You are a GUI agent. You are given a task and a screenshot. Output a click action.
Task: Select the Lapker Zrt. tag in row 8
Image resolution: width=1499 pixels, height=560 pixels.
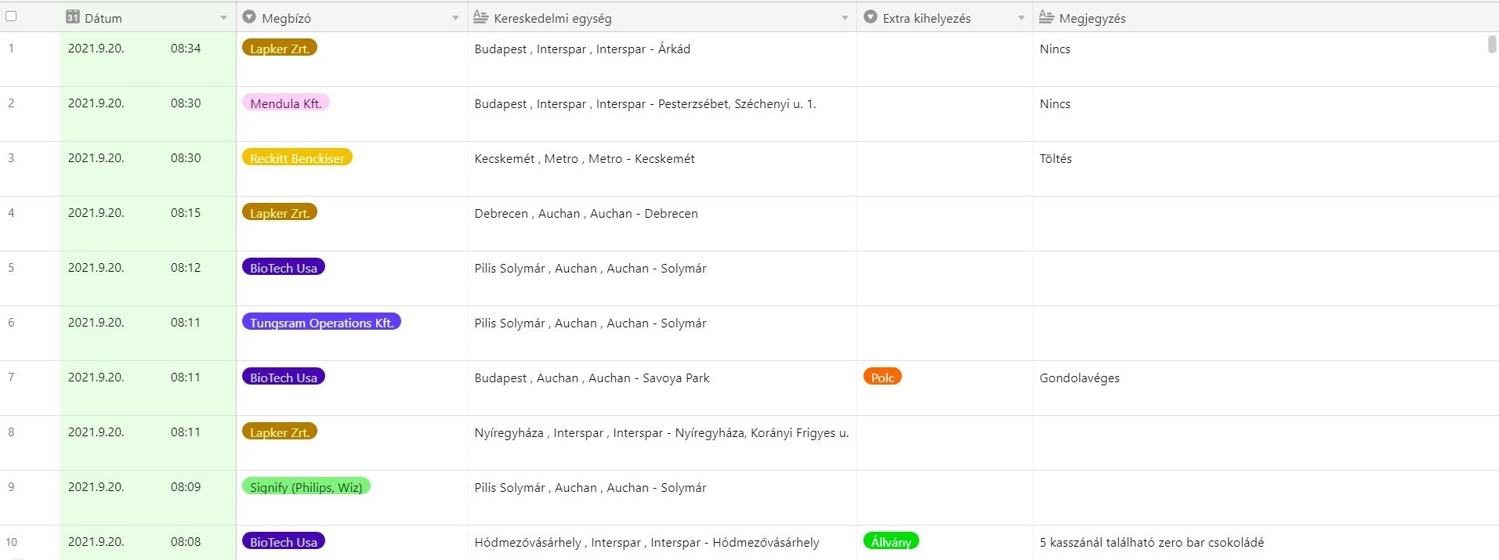[280, 432]
